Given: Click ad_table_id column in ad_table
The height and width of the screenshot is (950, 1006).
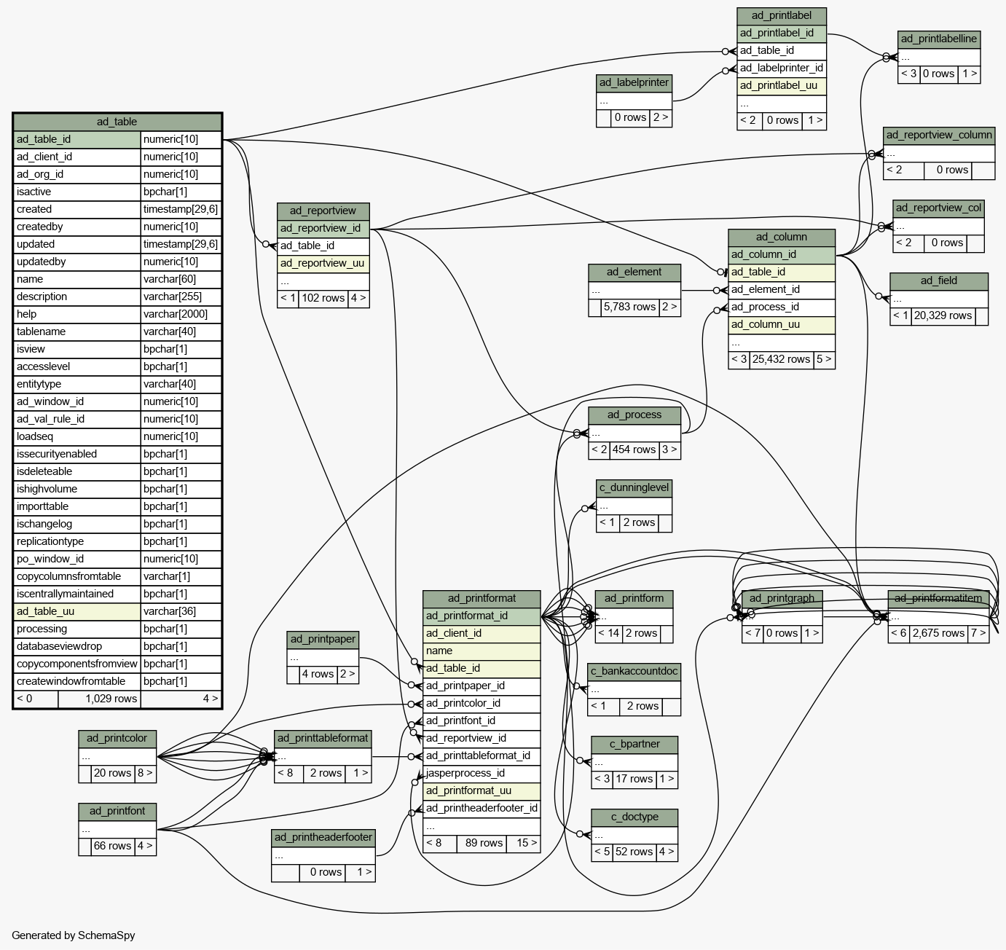Looking at the screenshot, I should pyautogui.click(x=77, y=139).
